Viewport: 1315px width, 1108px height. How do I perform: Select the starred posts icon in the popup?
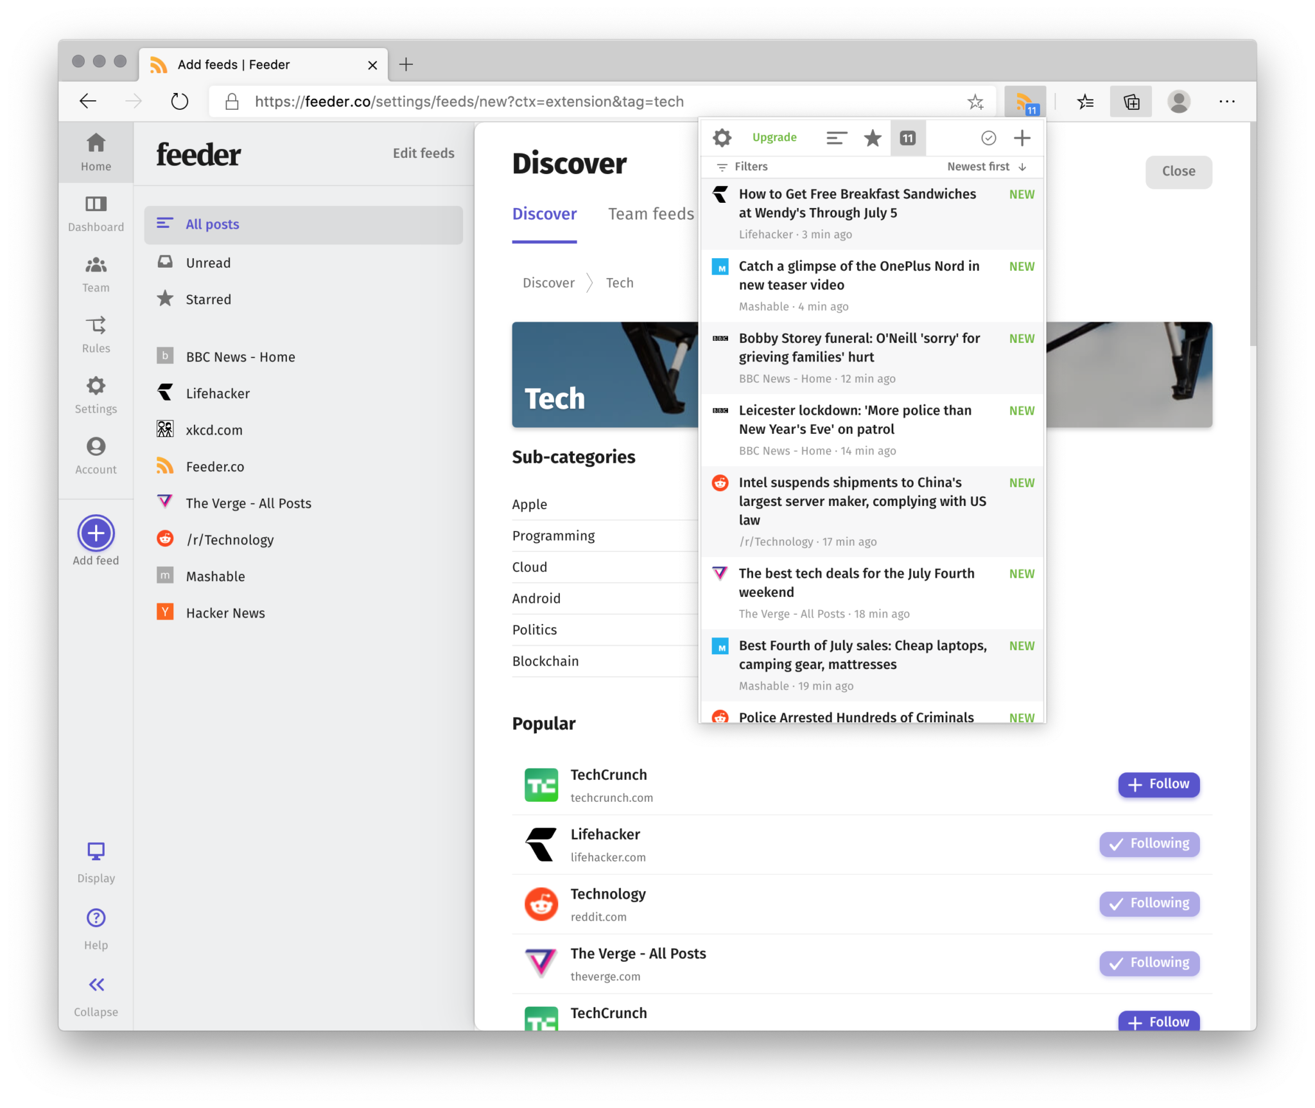tap(872, 137)
